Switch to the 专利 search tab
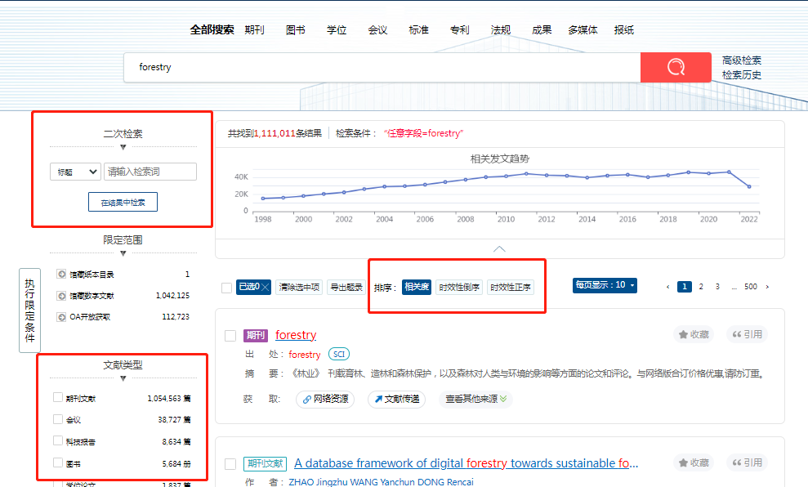This screenshot has width=808, height=487. click(x=459, y=30)
